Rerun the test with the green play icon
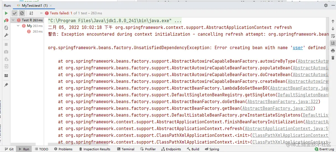Viewport: 336px width, 152px height. pyautogui.click(x=6, y=13)
